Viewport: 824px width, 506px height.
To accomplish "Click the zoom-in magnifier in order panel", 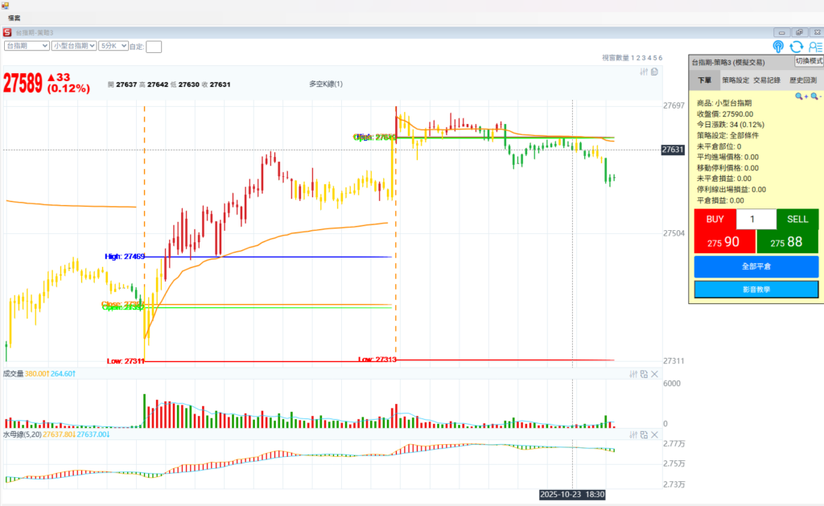I will (801, 97).
